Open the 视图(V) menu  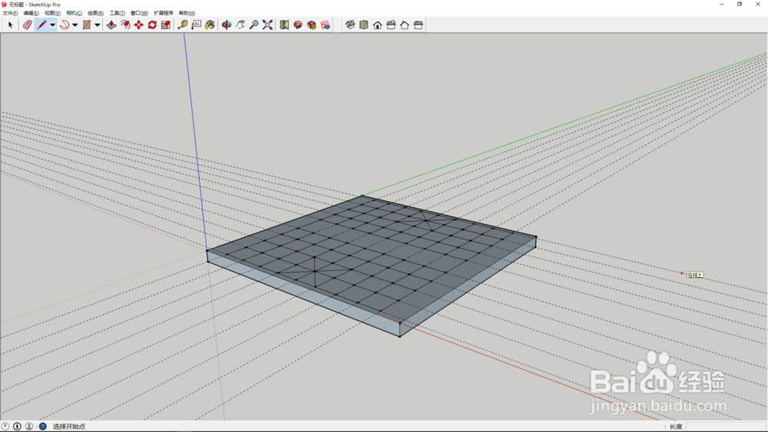pos(52,13)
